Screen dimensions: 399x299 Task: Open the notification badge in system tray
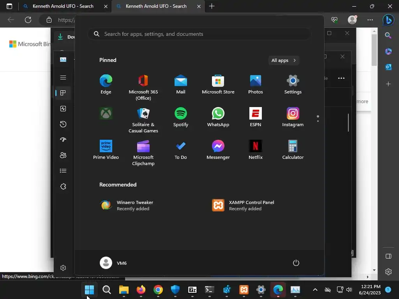pos(388,289)
